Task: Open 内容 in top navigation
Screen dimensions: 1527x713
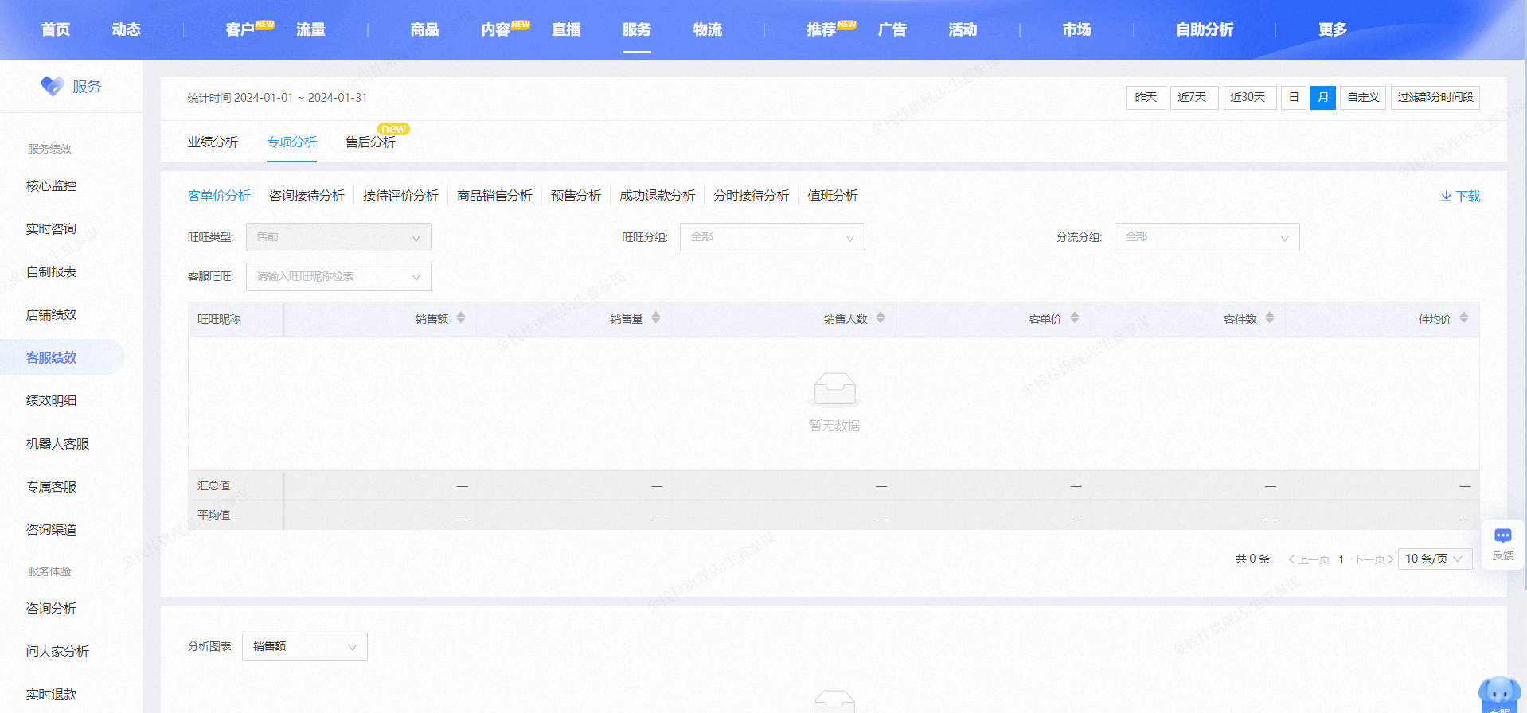Action: pos(495,29)
